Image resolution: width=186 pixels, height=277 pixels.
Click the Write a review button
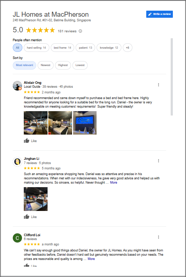pos(159,14)
